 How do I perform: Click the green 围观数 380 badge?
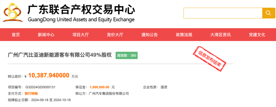tap(126, 56)
